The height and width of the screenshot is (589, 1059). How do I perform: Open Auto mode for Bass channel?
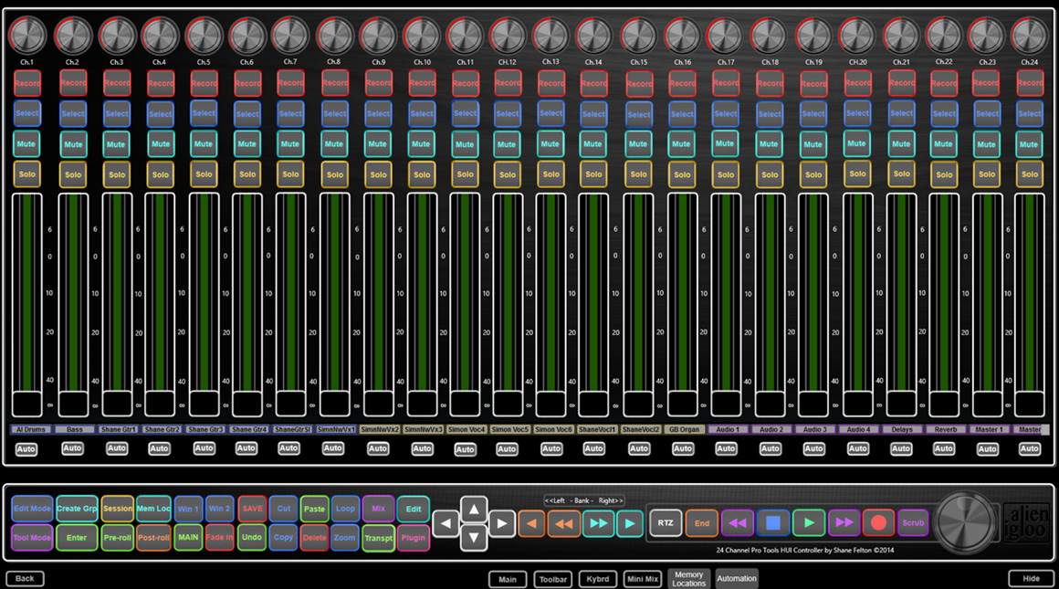pos(72,448)
